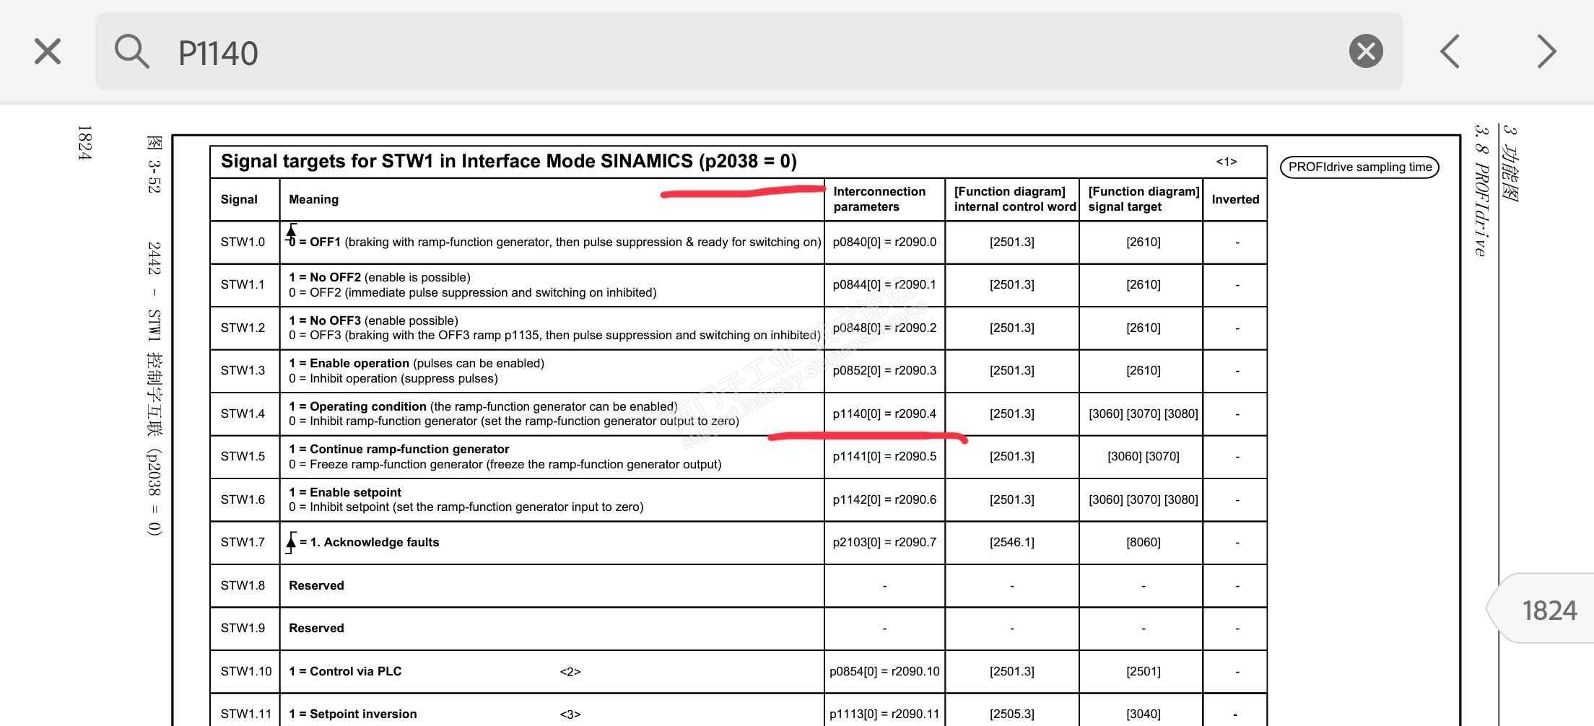Click '[2501]' target in the STW1.10 row
Image resolution: width=1594 pixels, height=726 pixels.
click(x=1144, y=671)
